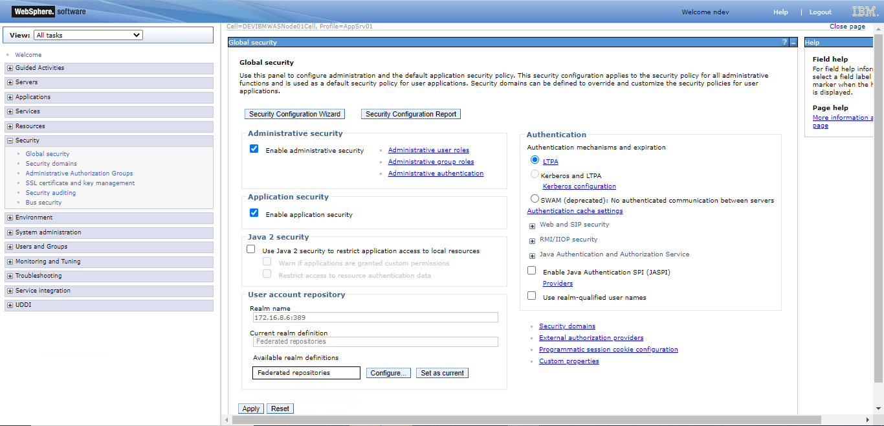Click Logout in the top banner
The height and width of the screenshot is (426, 884).
[821, 12]
